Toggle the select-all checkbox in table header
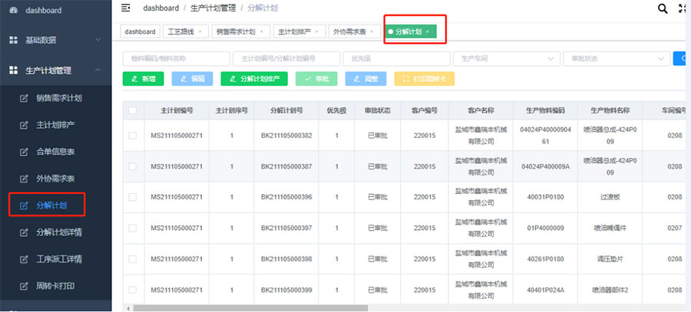The image size is (691, 312). 133,110
